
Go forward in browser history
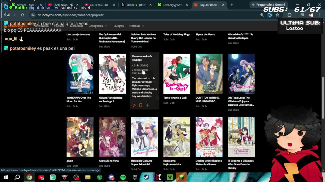coord(14,15)
